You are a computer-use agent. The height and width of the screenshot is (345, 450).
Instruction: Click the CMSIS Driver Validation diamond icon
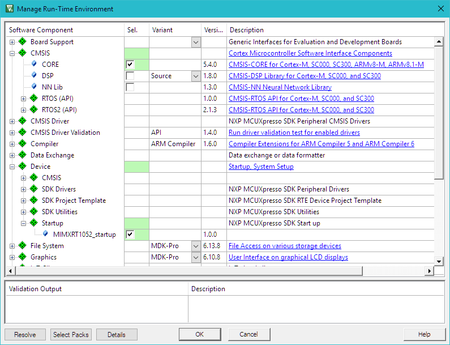[x=23, y=132]
